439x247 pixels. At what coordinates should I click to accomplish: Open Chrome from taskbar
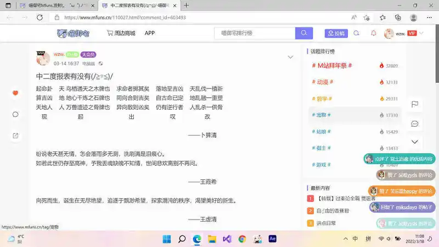[242, 239]
